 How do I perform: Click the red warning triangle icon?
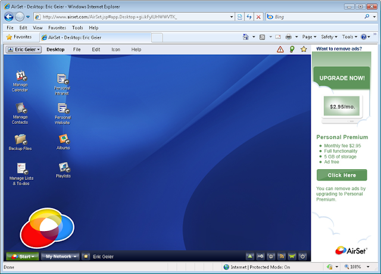click(x=280, y=49)
